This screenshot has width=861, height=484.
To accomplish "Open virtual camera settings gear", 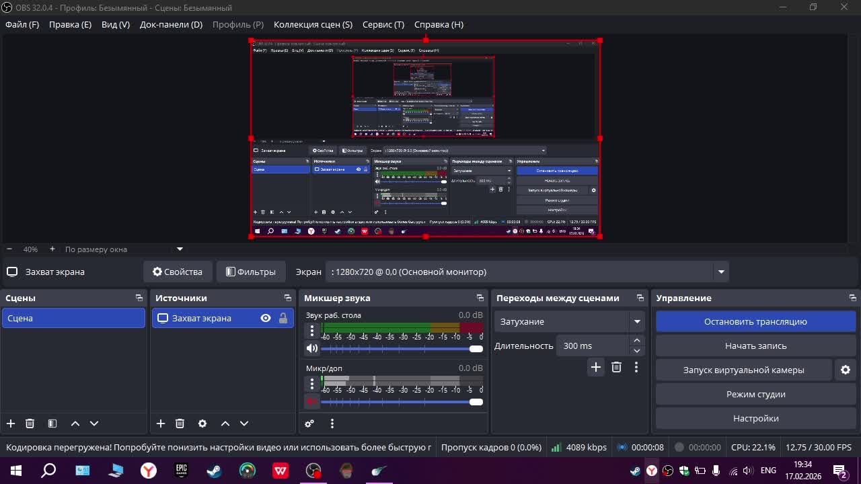I will click(x=846, y=370).
